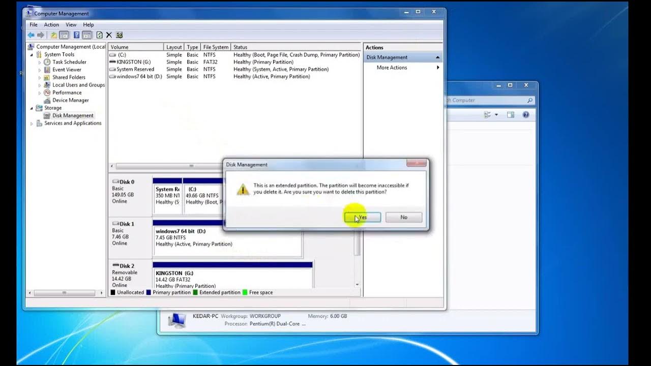The height and width of the screenshot is (366, 651).
Task: Open the File menu
Action: (34, 24)
